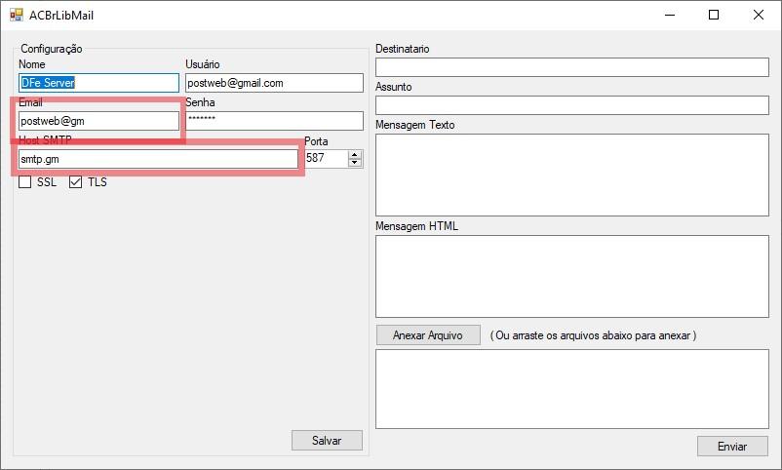Click the ACBrLibMail app icon in title bar
782x470 pixels.
tap(17, 15)
